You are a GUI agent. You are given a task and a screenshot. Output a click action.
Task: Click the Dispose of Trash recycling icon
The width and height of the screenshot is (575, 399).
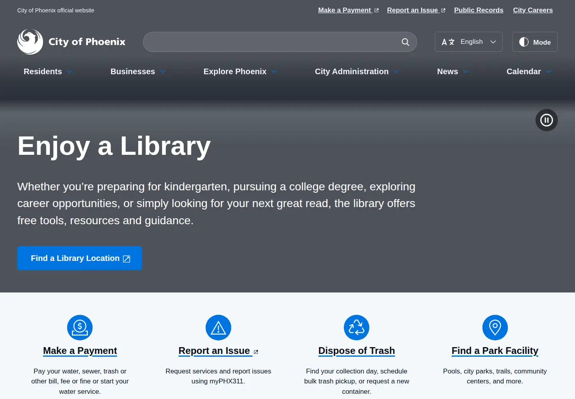coord(357,328)
